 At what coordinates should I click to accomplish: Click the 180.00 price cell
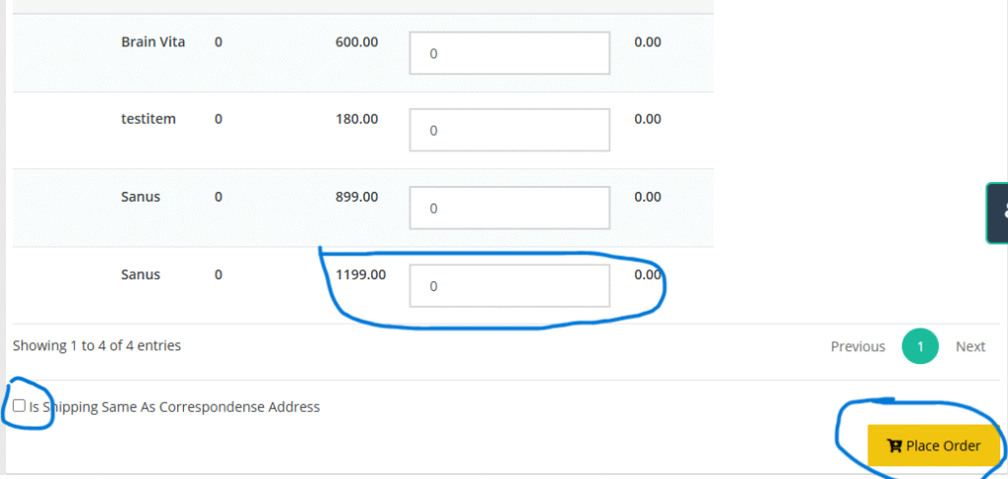[x=356, y=119]
